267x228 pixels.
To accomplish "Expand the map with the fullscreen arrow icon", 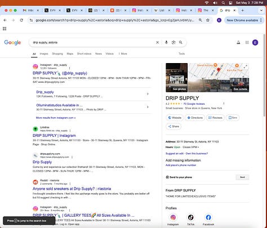I will point(245,66).
